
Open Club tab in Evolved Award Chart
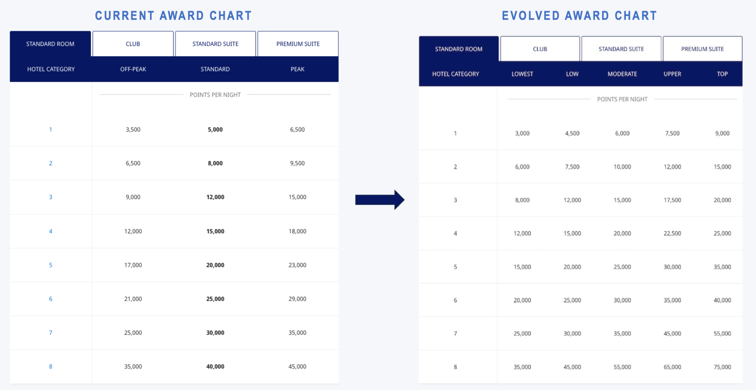540,49
